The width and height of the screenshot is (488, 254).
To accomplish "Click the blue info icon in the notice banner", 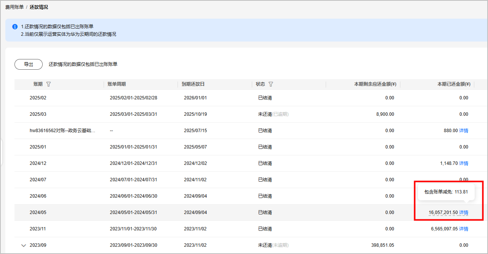I will [x=15, y=27].
